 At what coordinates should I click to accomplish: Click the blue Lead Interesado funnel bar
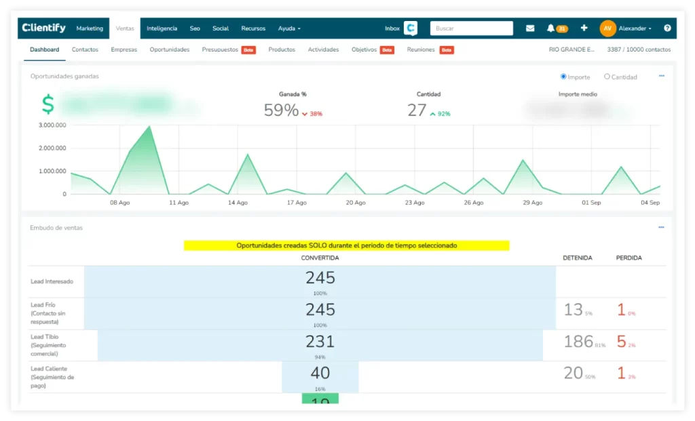[x=320, y=281]
